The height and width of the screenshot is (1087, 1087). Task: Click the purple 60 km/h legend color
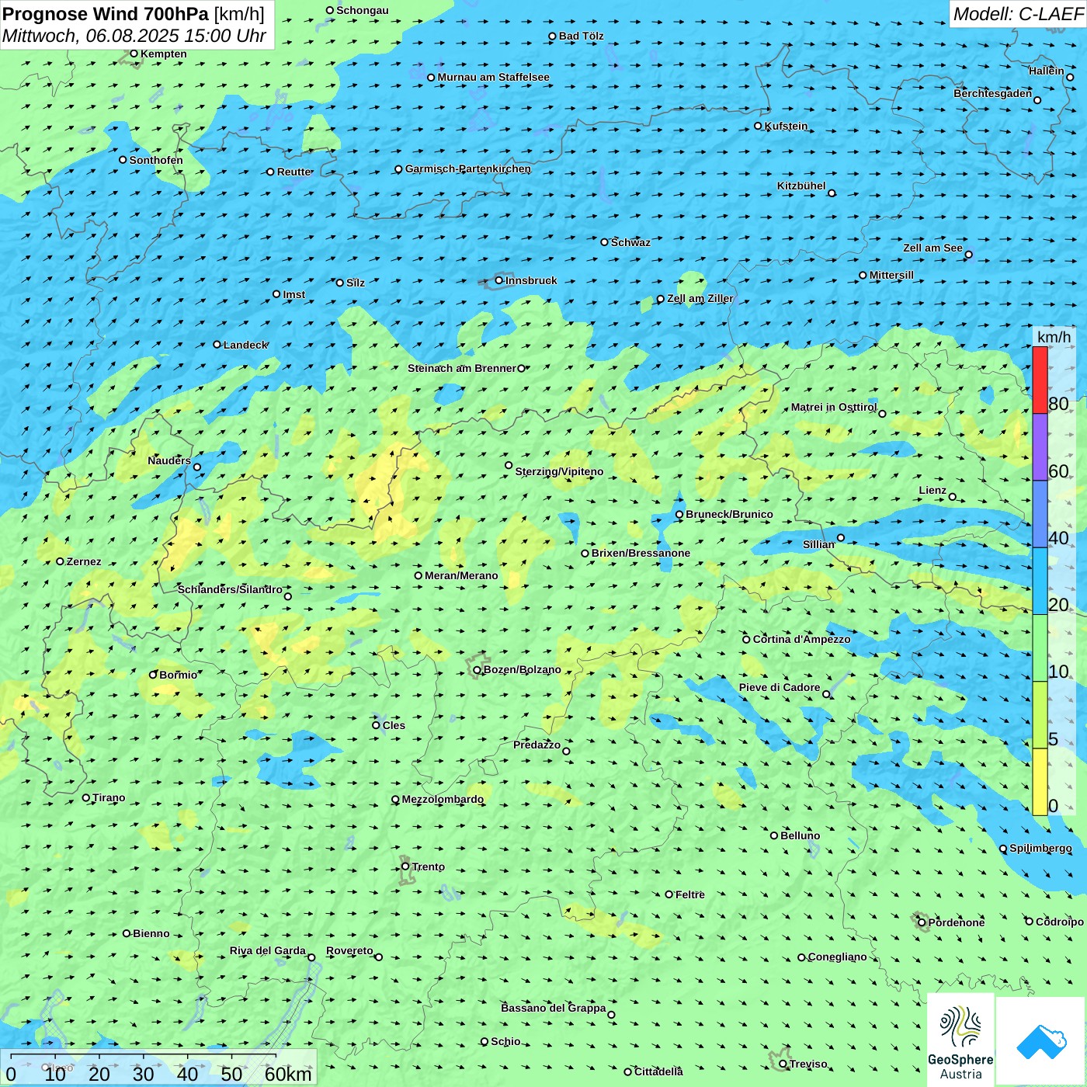click(1040, 447)
